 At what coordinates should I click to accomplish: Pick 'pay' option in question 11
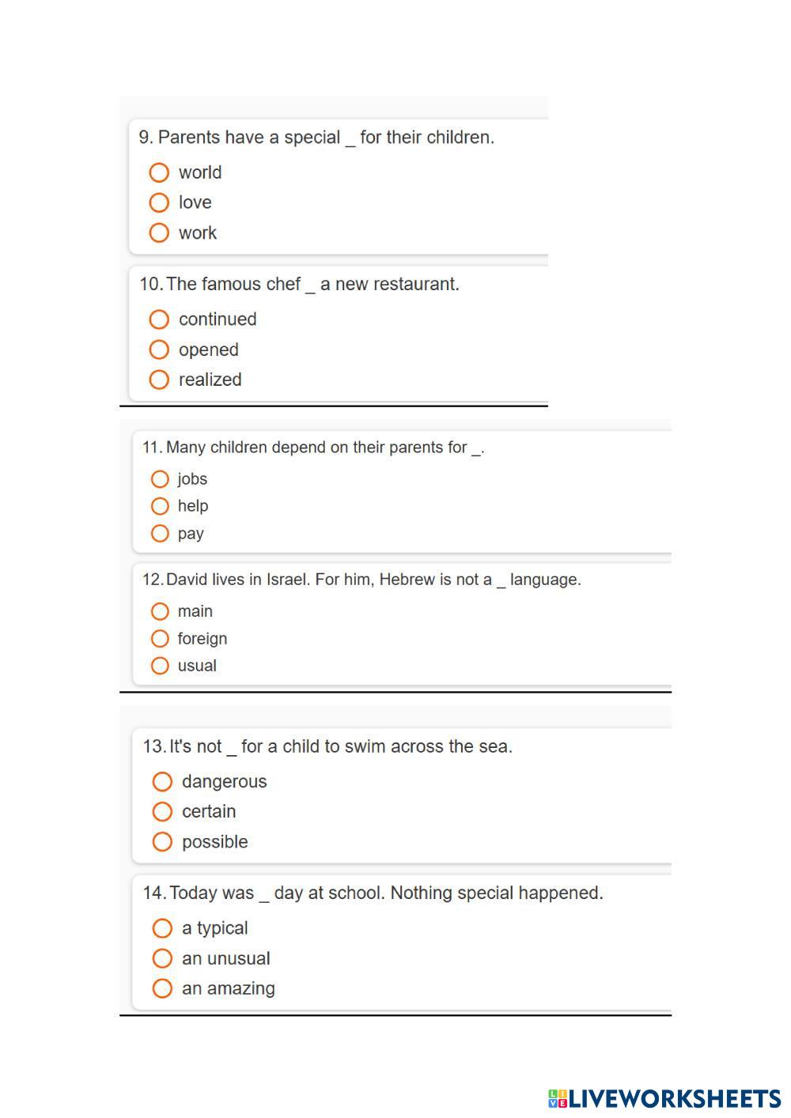click(160, 534)
